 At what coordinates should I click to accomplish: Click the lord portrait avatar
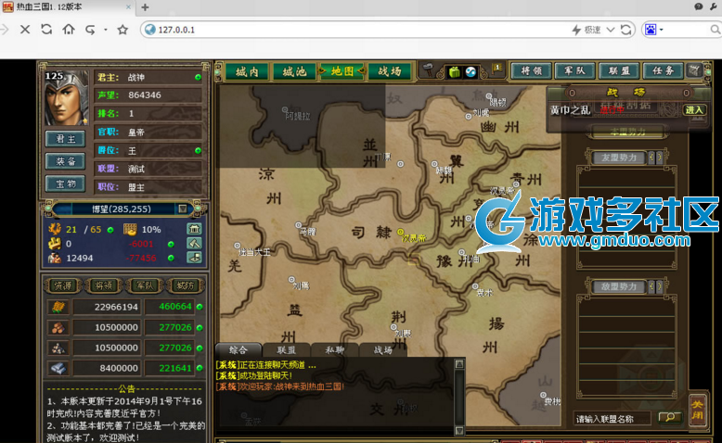[x=66, y=97]
